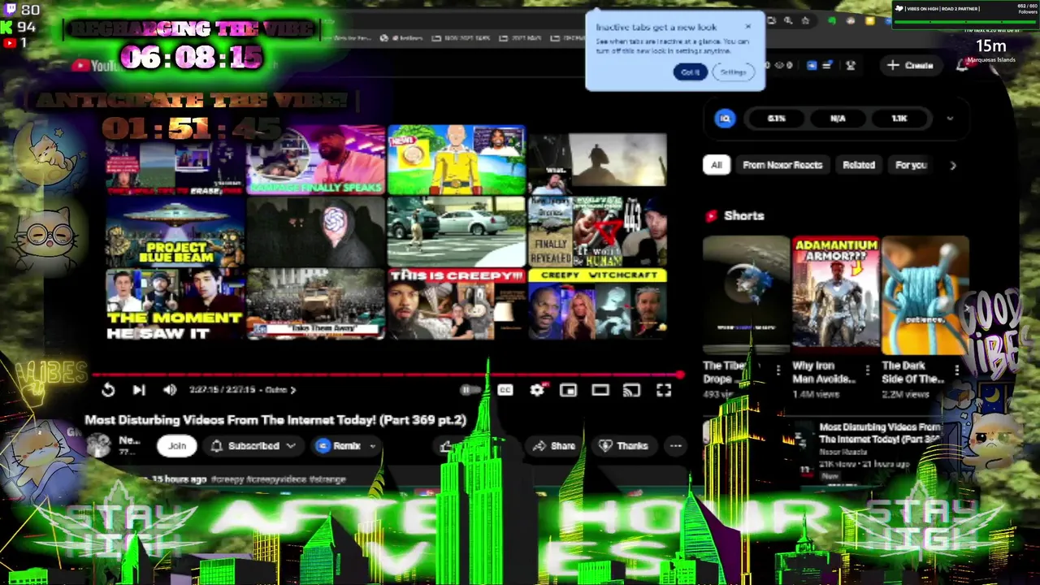Click the Create button

tap(910, 65)
